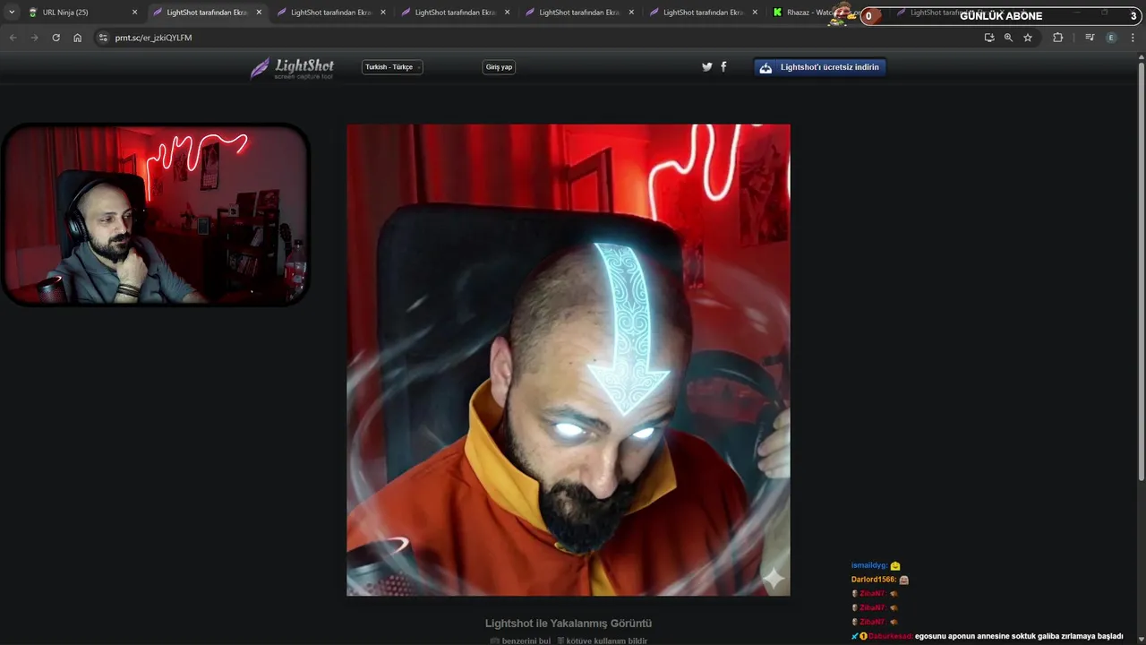The height and width of the screenshot is (645, 1146).
Task: Click the browser back arrow
Action: pos(13,38)
